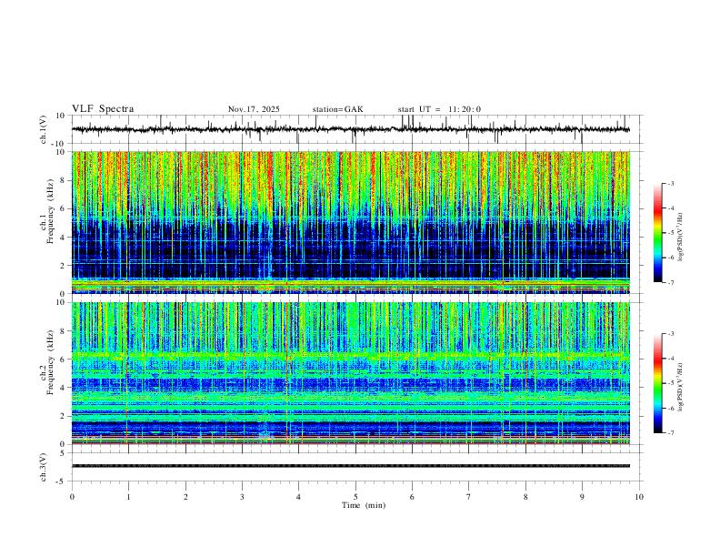Screen dimensions: 720x557
Task: Click the "10" tick on the time axis
Action: pyautogui.click(x=639, y=497)
